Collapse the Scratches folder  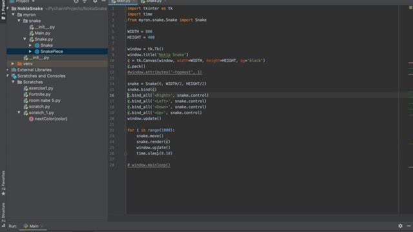(13, 82)
